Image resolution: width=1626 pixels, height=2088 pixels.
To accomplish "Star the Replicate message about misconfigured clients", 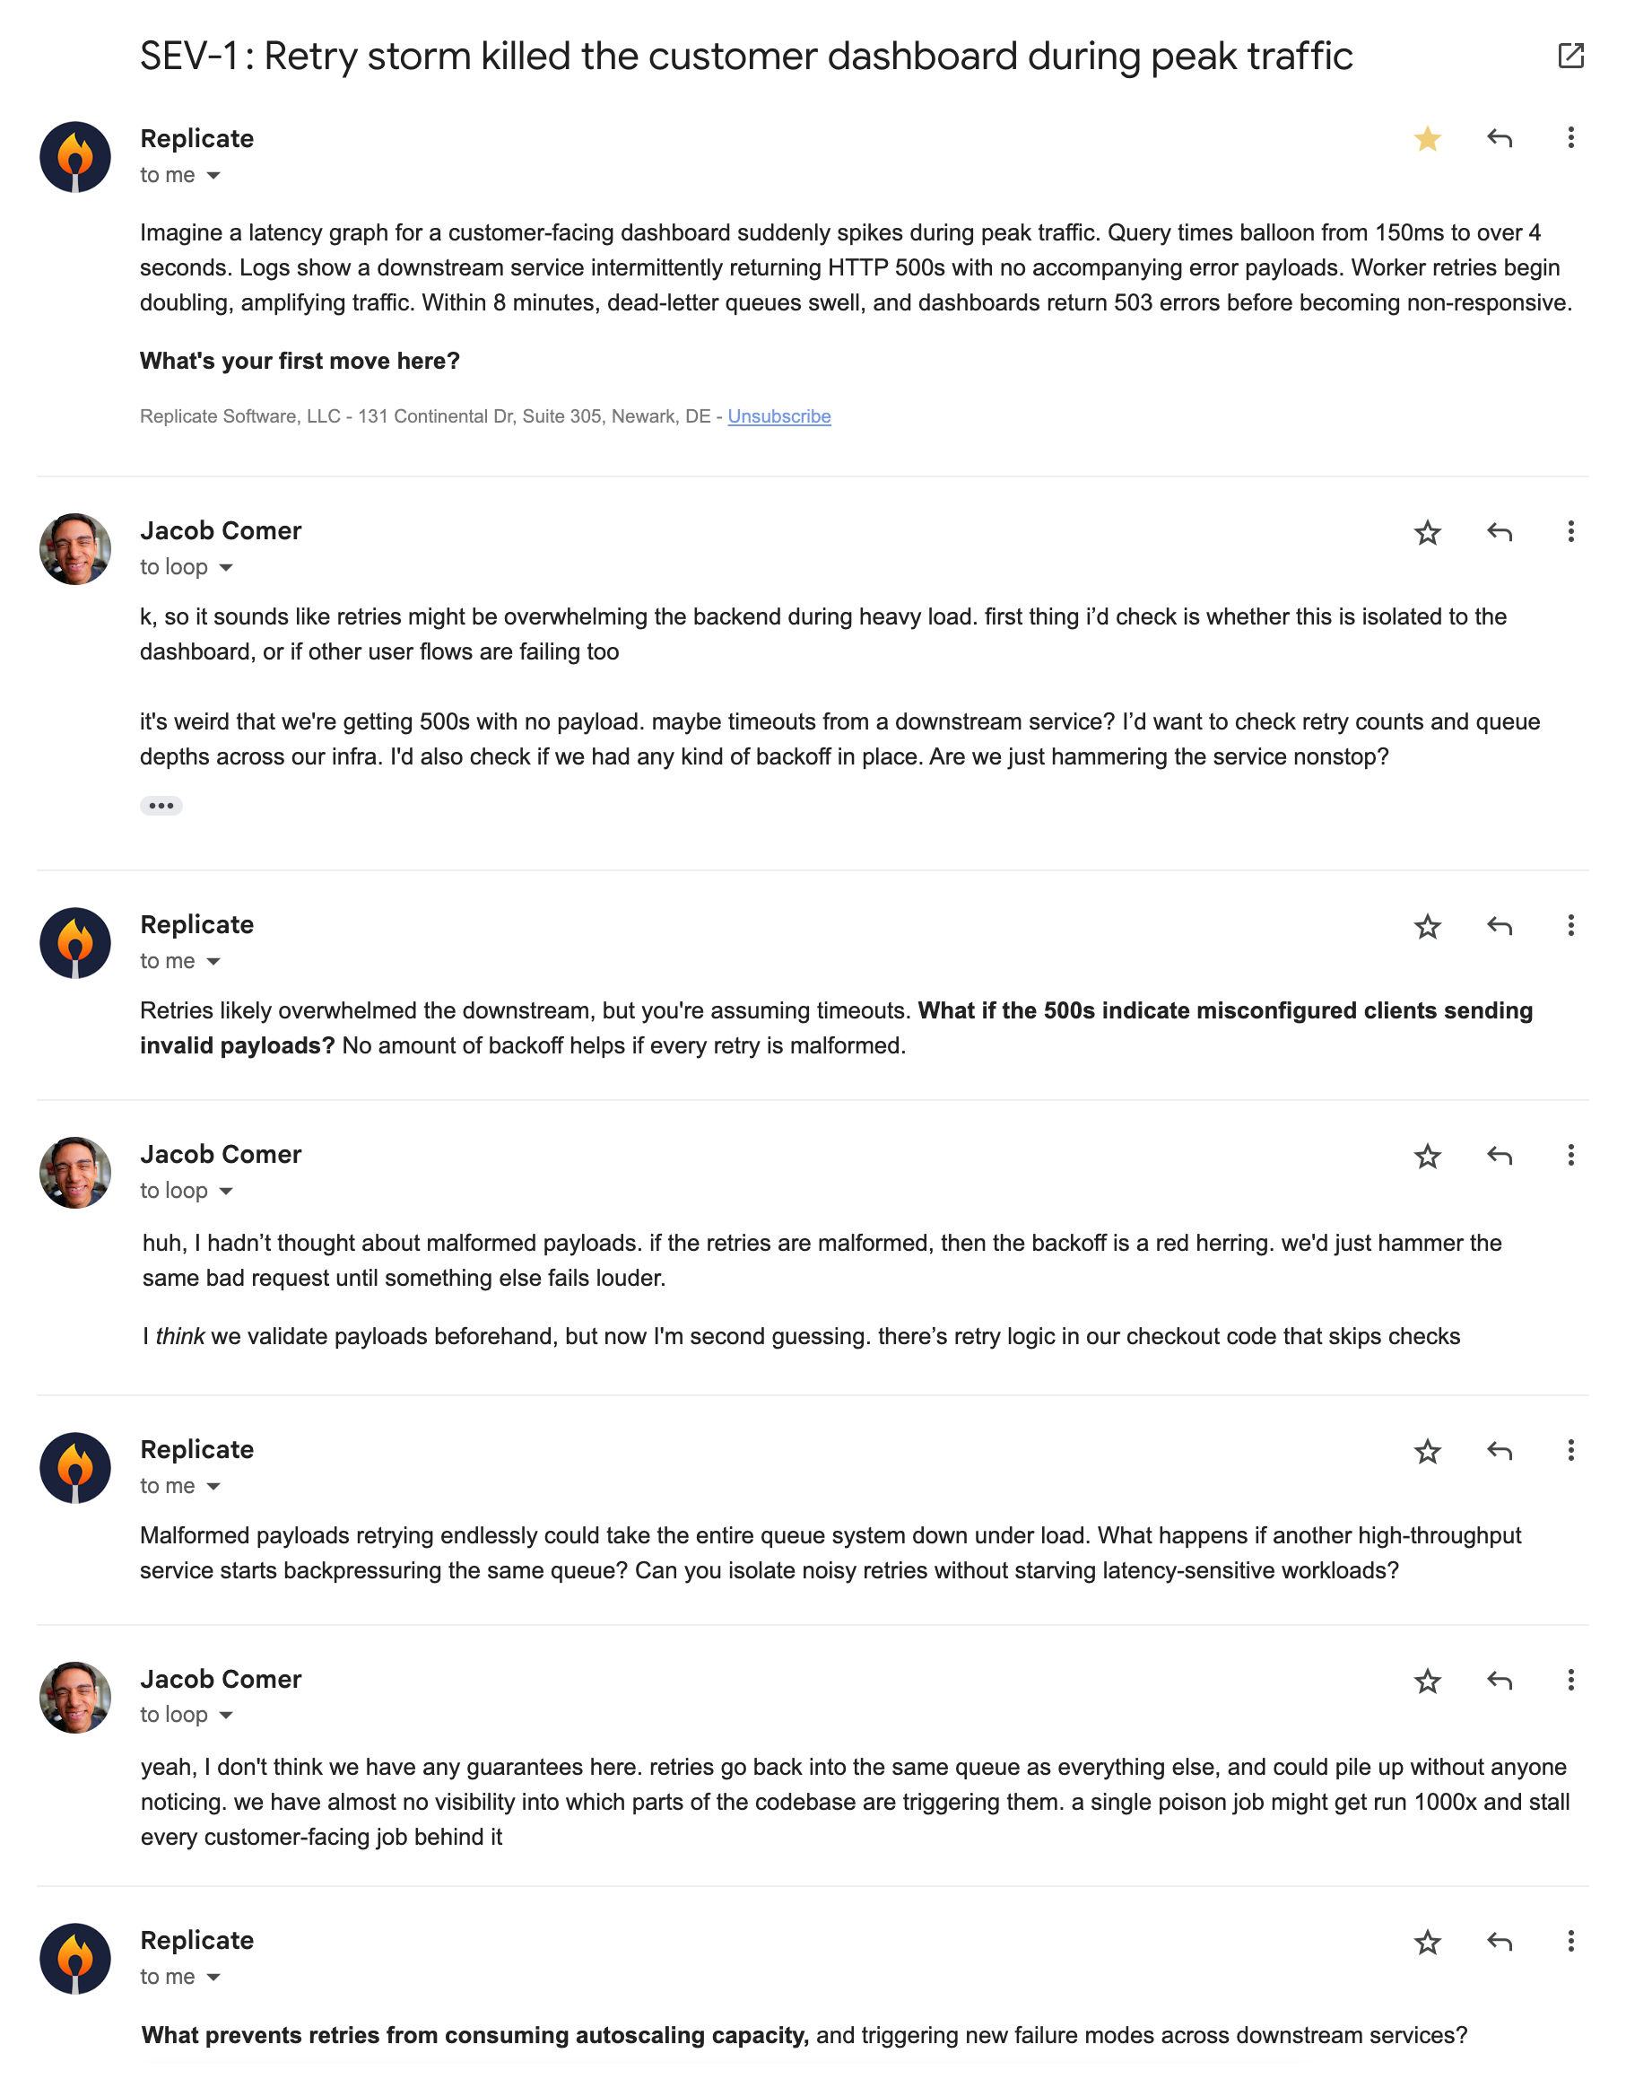I will click(1426, 926).
